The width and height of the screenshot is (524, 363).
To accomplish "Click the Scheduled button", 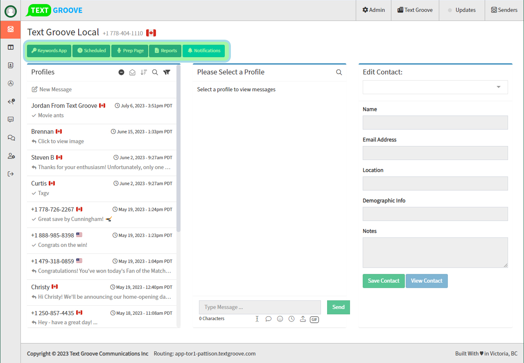I will [x=91, y=51].
